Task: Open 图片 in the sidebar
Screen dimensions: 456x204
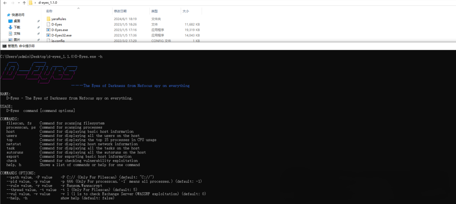Action: pyautogui.click(x=17, y=40)
